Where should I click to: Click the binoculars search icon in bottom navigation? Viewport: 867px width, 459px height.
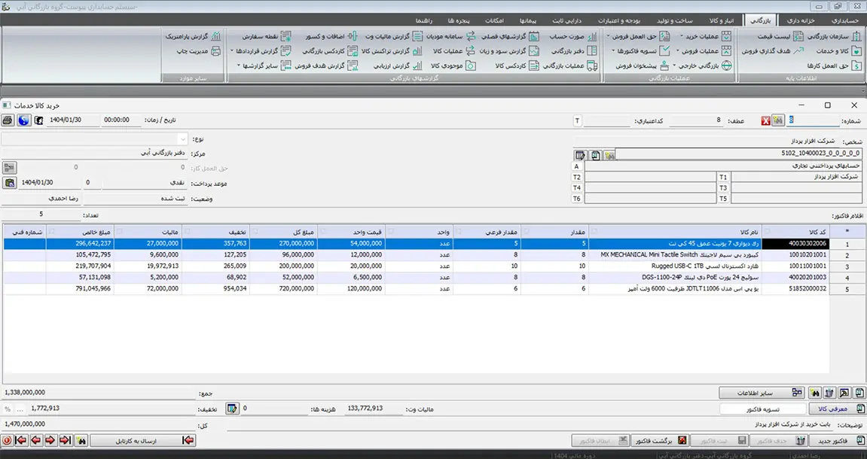[x=81, y=440]
